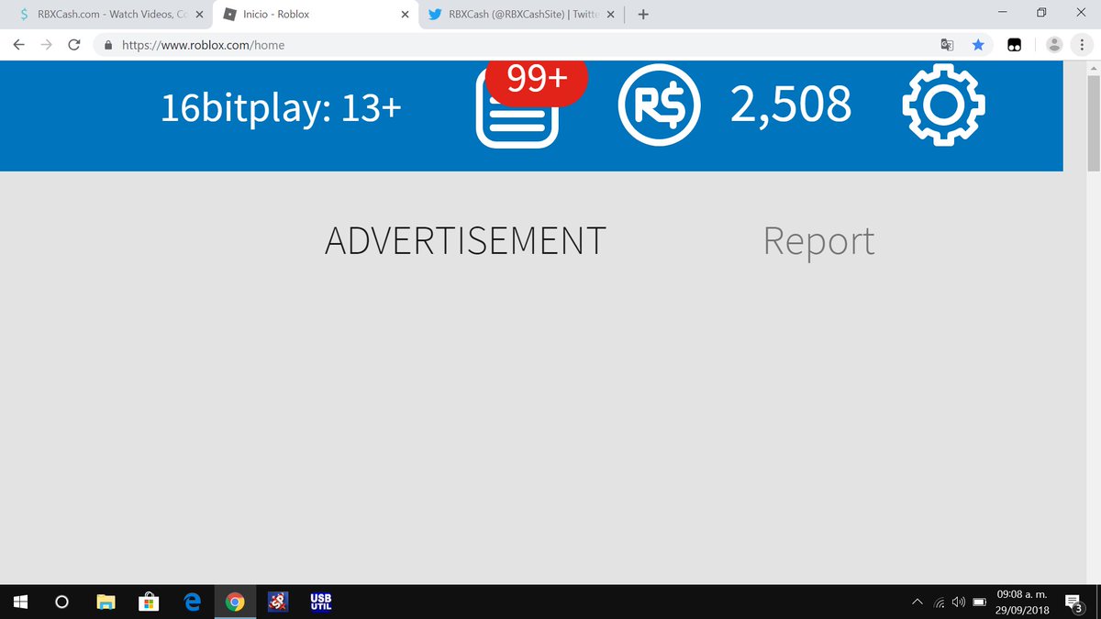Go back to the previous page
The image size is (1101, 619).
(x=18, y=44)
